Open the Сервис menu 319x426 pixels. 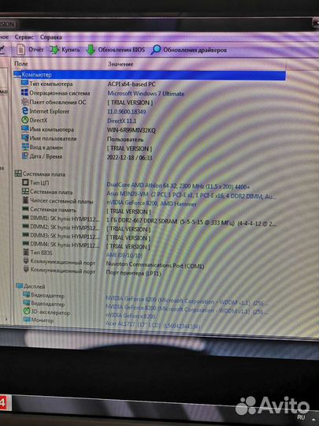(x=24, y=37)
